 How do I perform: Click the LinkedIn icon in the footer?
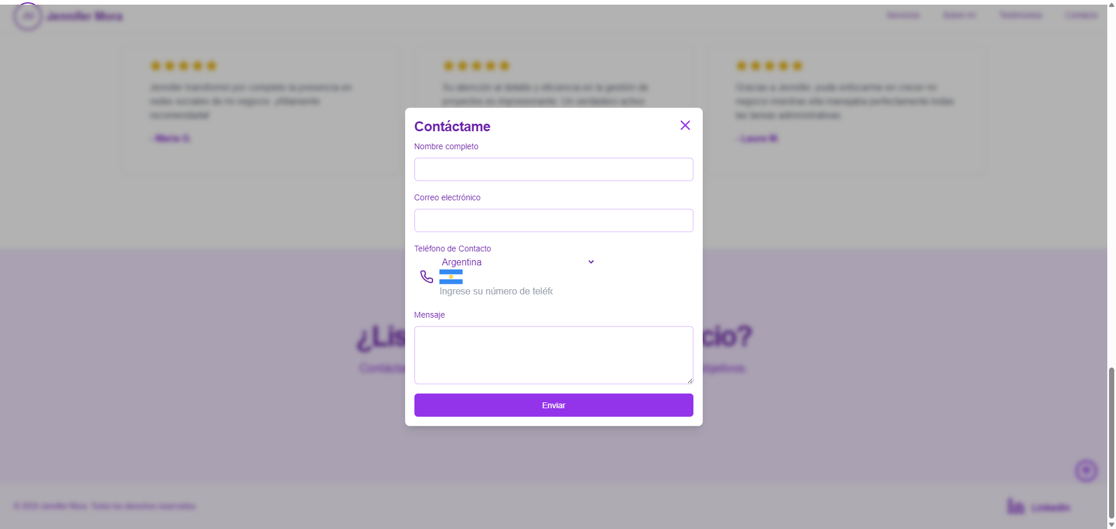coord(1016,506)
